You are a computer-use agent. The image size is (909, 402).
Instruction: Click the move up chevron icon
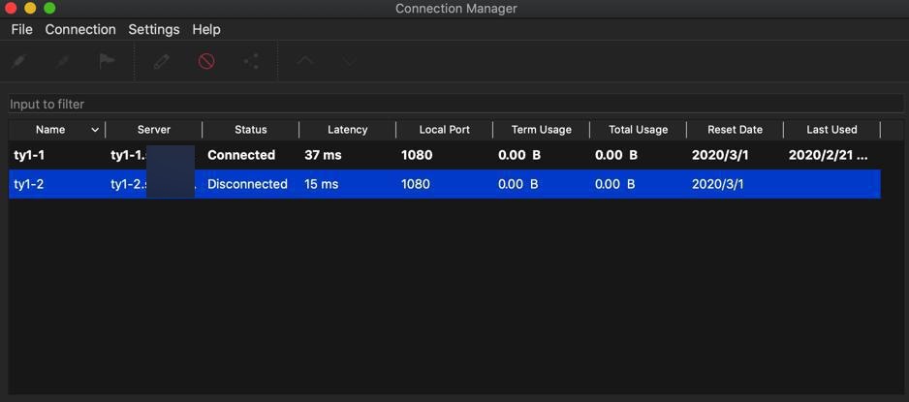coord(305,61)
